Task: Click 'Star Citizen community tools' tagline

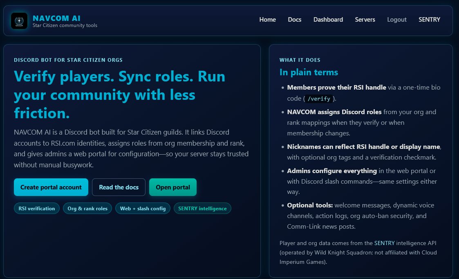Action: [65, 25]
